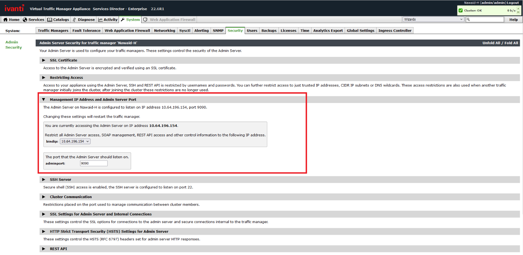Click the Diagnose stethoscope icon

74,20
